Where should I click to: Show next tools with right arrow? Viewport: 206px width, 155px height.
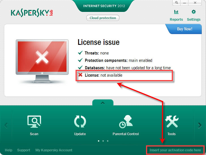[x=200, y=125]
